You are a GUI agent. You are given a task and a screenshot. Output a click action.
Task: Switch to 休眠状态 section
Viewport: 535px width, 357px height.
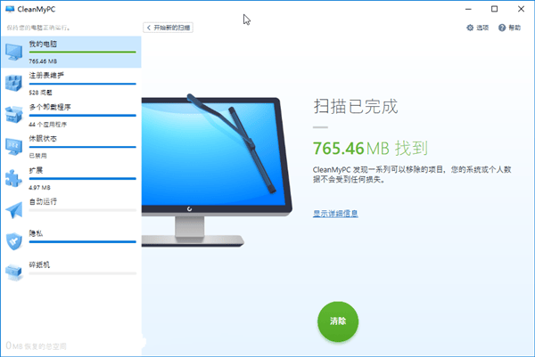pyautogui.click(x=71, y=147)
